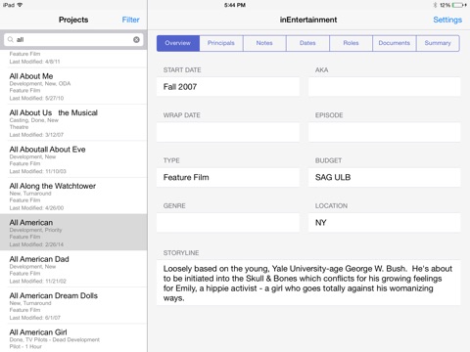Select All Along the Watchtower project
This screenshot has width=470, height=352.
[x=73, y=196]
